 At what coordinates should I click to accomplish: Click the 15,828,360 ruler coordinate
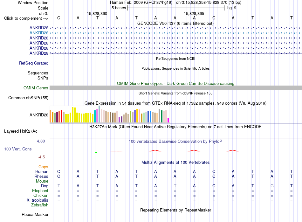pos(97,13)
